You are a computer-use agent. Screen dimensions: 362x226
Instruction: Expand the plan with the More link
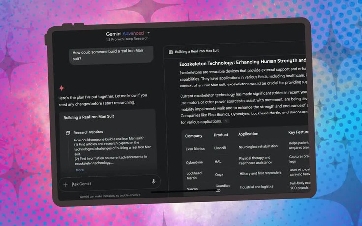[79, 170]
